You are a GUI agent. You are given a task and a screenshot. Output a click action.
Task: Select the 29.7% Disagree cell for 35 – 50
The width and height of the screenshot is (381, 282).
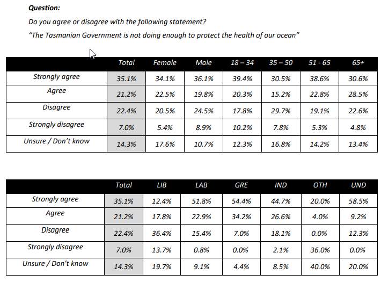coord(281,111)
